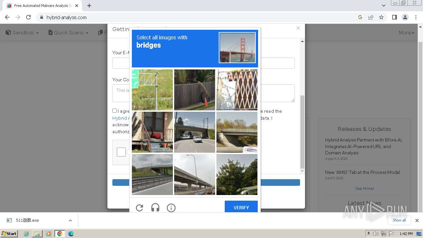Select the concrete bridge with autumn trees tile
This screenshot has width=423, height=238.
[237, 132]
